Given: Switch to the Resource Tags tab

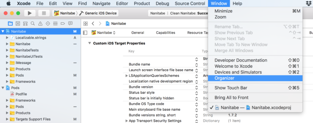Looking at the screenshot, I should [x=198, y=33].
